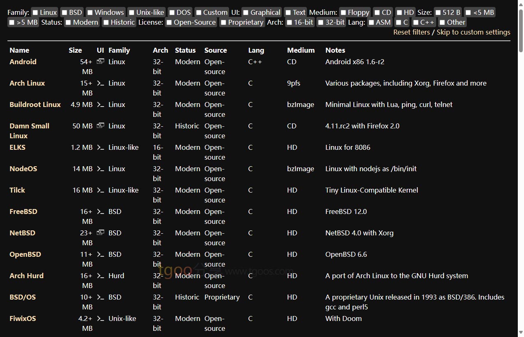Screen dimensions: 524x337
Task: Click the graphical icon in NetBSD row
Action: click(x=100, y=233)
